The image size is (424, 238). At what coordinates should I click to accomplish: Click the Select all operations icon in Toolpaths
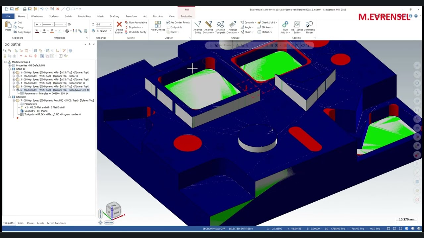coord(5,51)
